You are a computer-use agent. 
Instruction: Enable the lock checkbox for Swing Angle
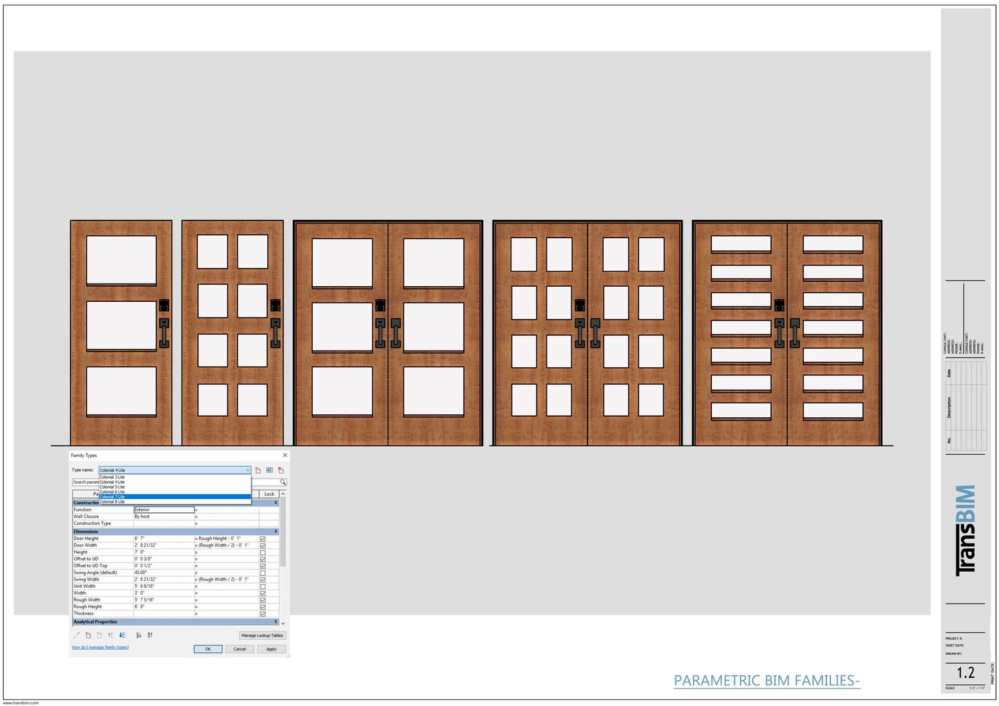pos(263,573)
